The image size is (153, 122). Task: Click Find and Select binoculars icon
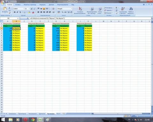[x=131, y=9]
